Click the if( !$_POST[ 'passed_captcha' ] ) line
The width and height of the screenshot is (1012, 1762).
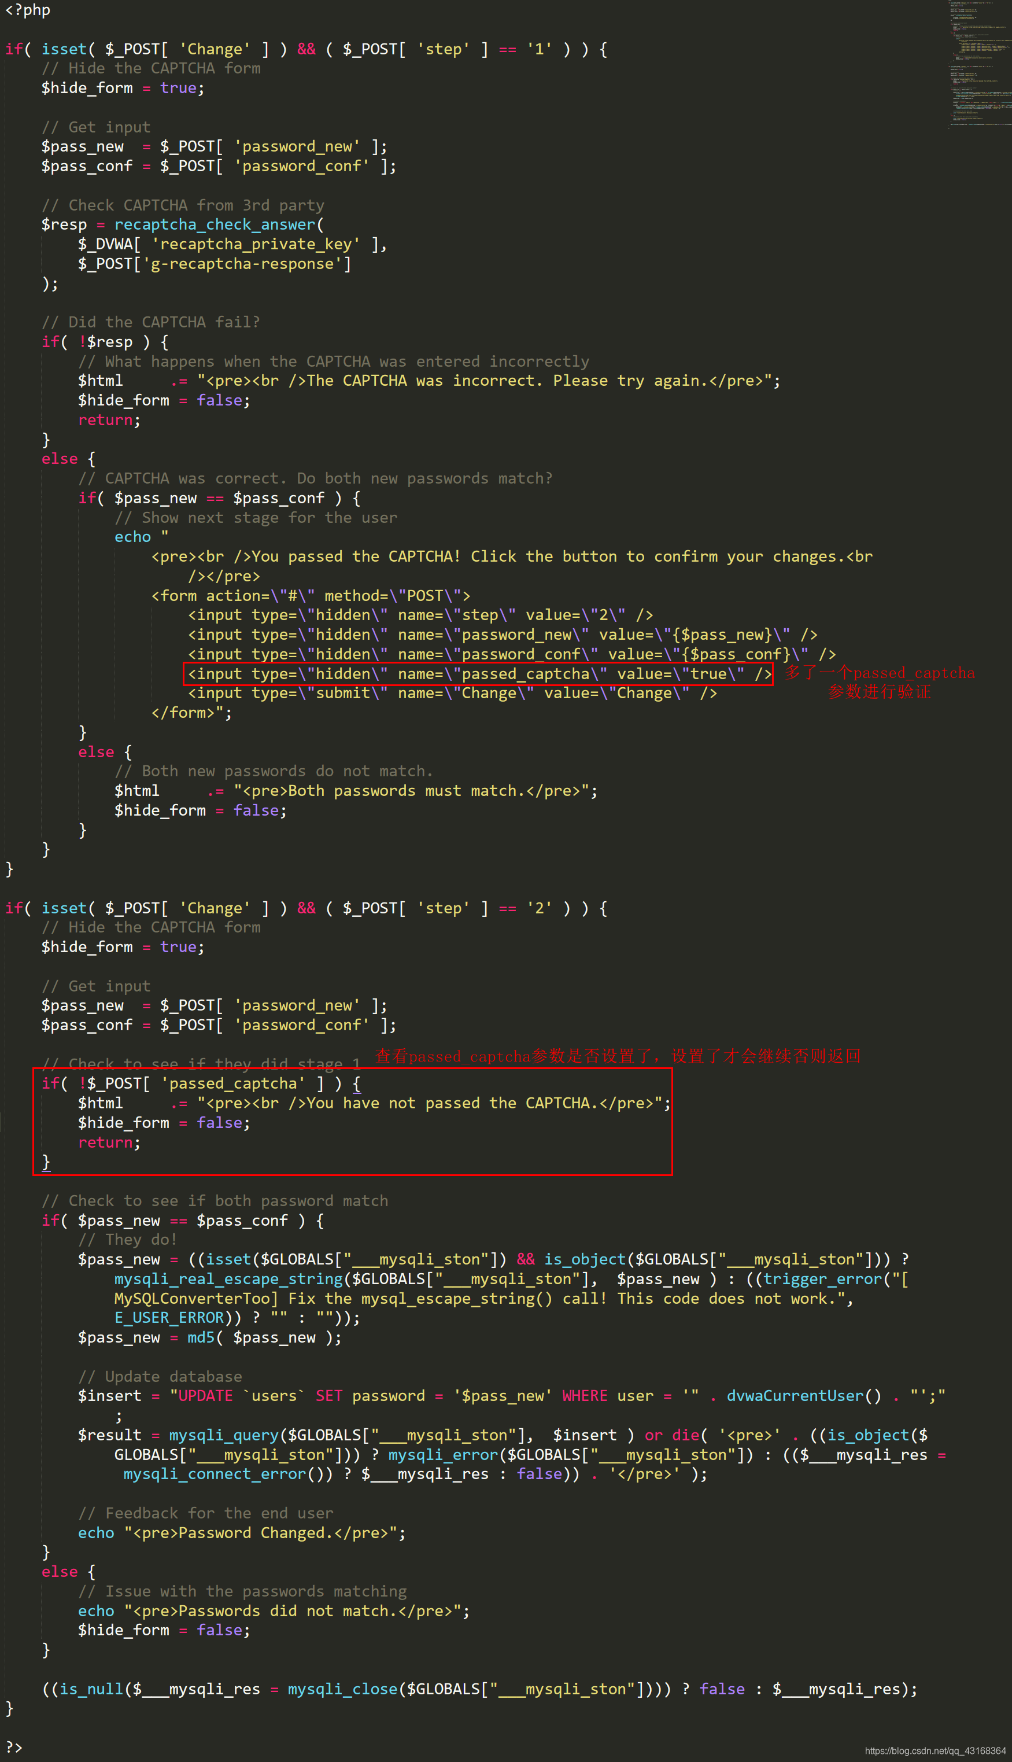click(201, 1083)
